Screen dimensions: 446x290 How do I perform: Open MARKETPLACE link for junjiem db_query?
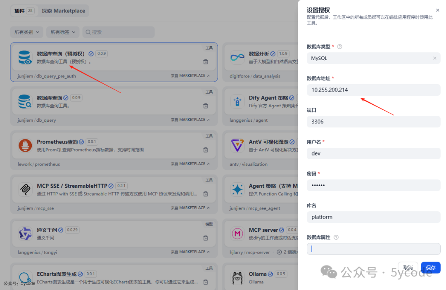tap(190, 120)
